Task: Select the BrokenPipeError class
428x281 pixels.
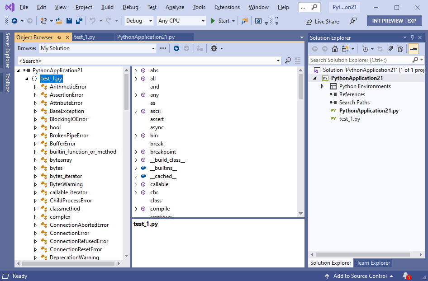Action: [x=69, y=136]
